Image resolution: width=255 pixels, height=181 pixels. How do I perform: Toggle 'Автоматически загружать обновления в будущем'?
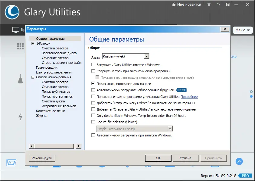point(93,90)
